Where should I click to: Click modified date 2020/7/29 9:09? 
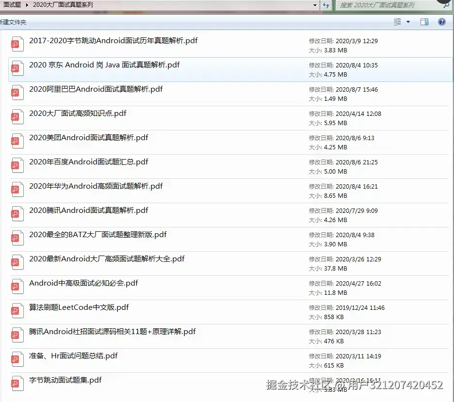[357, 211]
